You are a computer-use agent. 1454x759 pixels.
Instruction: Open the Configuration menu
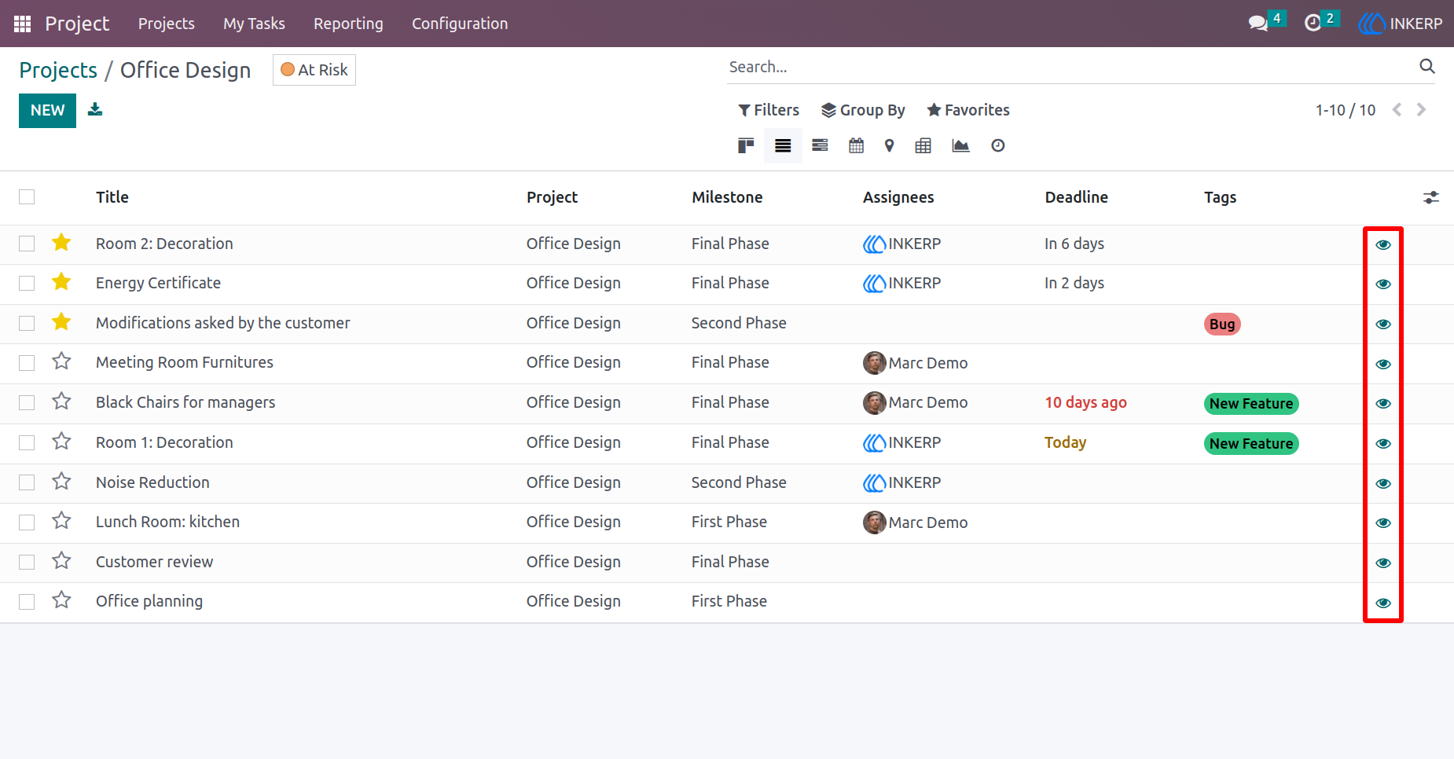[460, 24]
